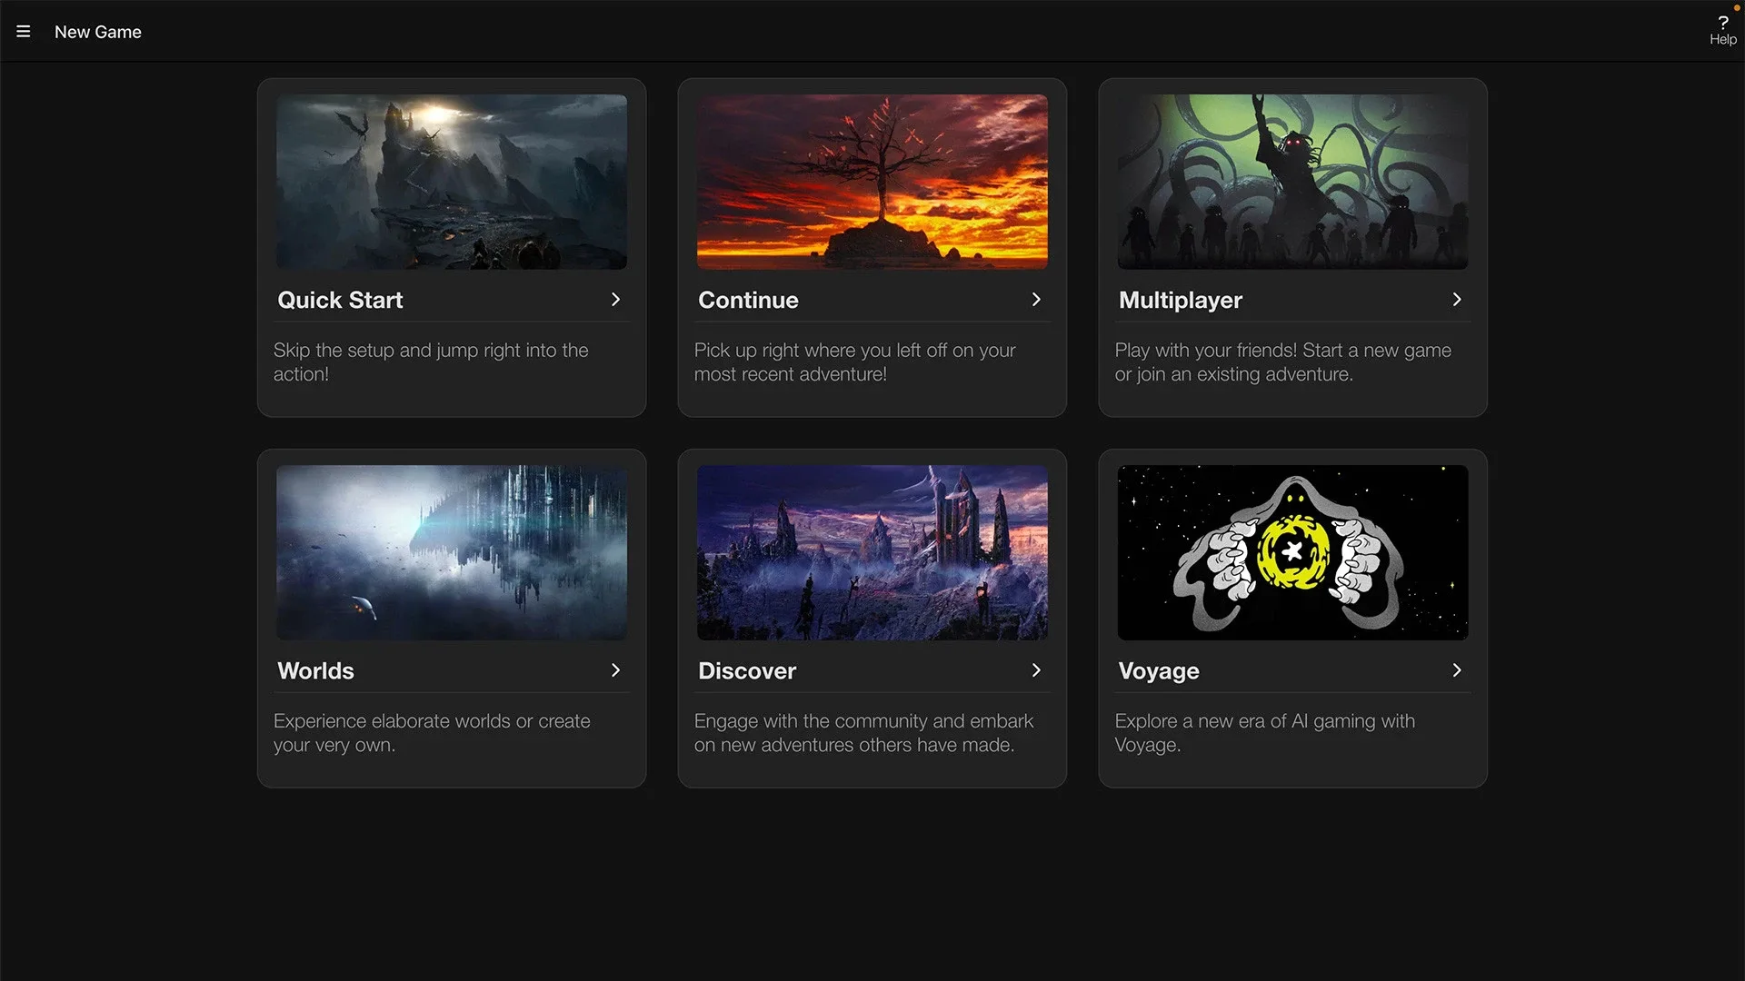Click the orange notification dot above Help
The height and width of the screenshot is (981, 1745).
[x=1736, y=7]
